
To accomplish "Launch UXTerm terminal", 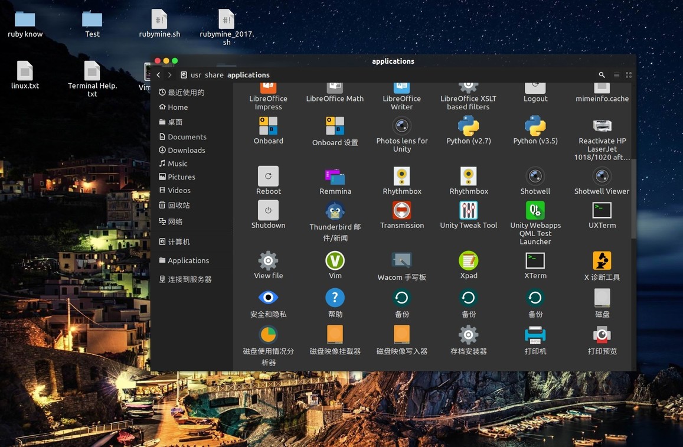I will tap(602, 210).
